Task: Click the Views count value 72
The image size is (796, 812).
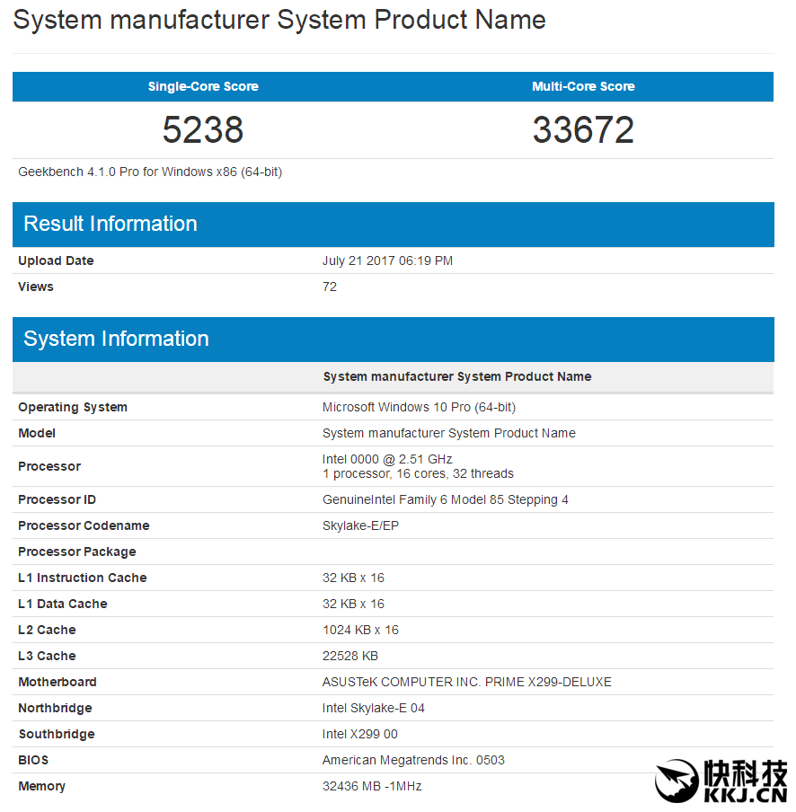Action: [330, 287]
